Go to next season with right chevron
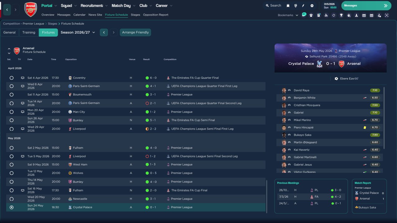397x223 pixels. 114,33
